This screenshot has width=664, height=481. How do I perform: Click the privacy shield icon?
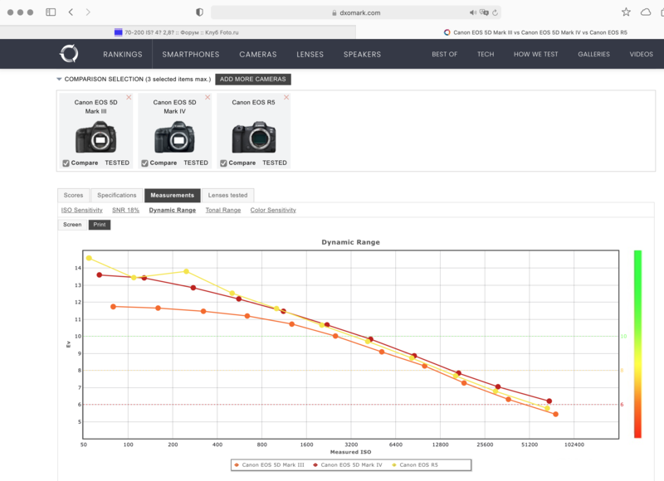(x=199, y=12)
